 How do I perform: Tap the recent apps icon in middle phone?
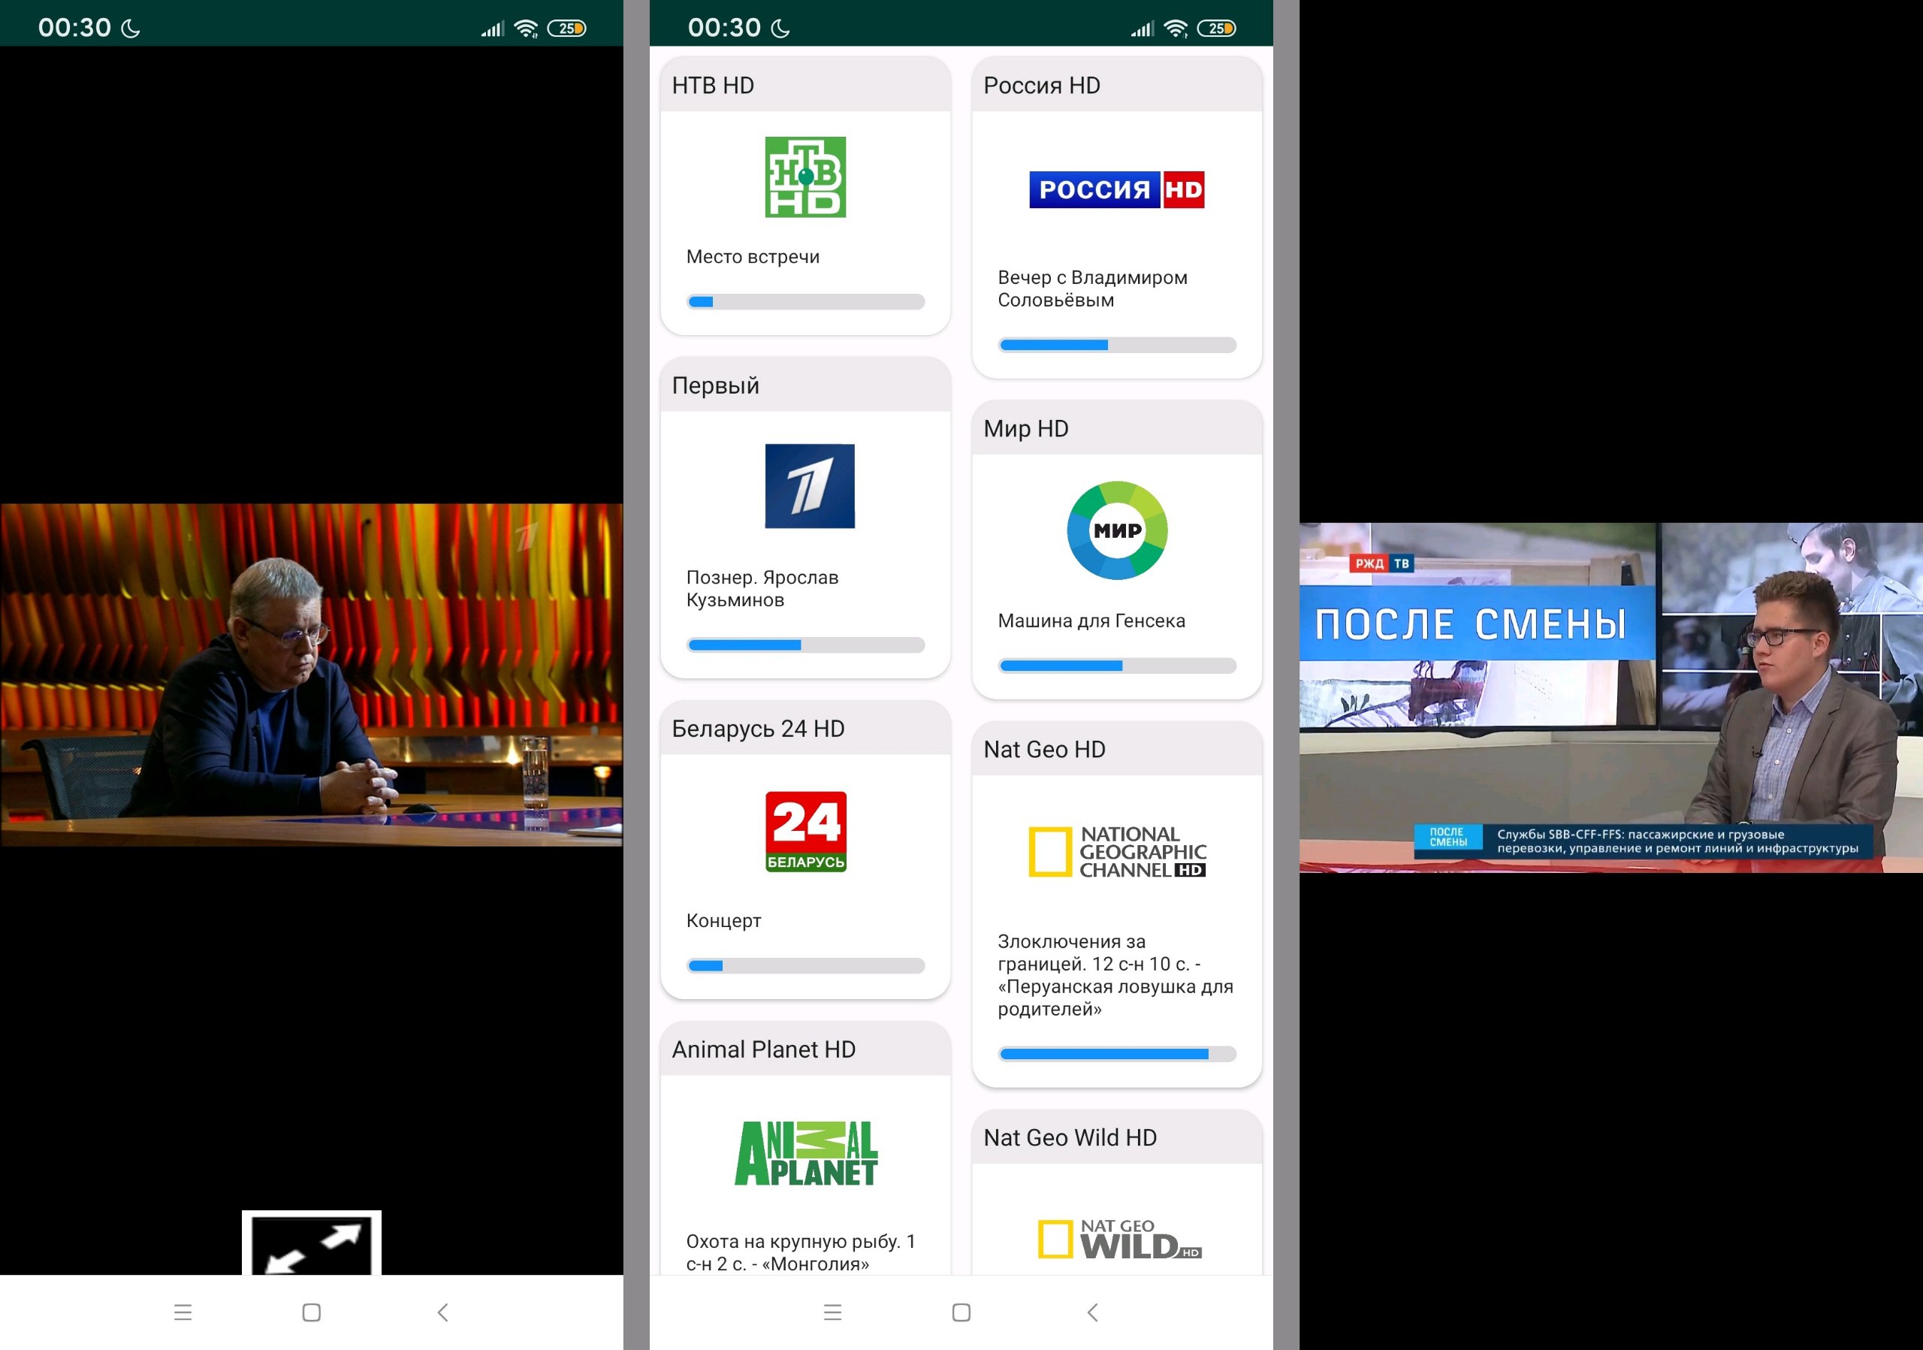click(x=832, y=1312)
